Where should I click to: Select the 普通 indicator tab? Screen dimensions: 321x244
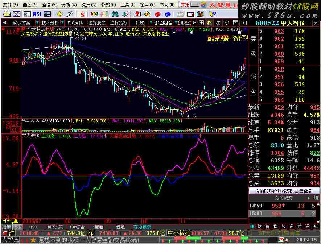120,227
